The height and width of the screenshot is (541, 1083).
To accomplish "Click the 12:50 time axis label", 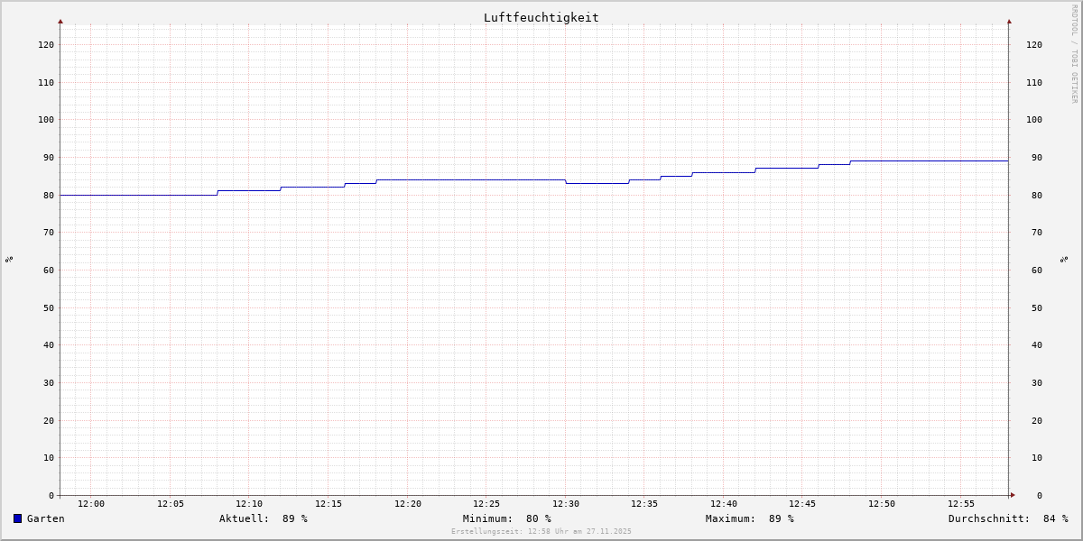I will (x=882, y=503).
